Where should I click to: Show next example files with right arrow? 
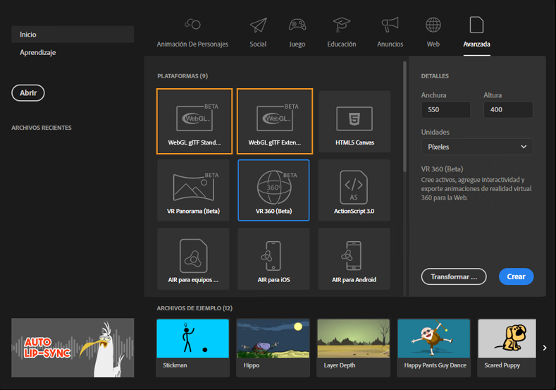tap(545, 348)
